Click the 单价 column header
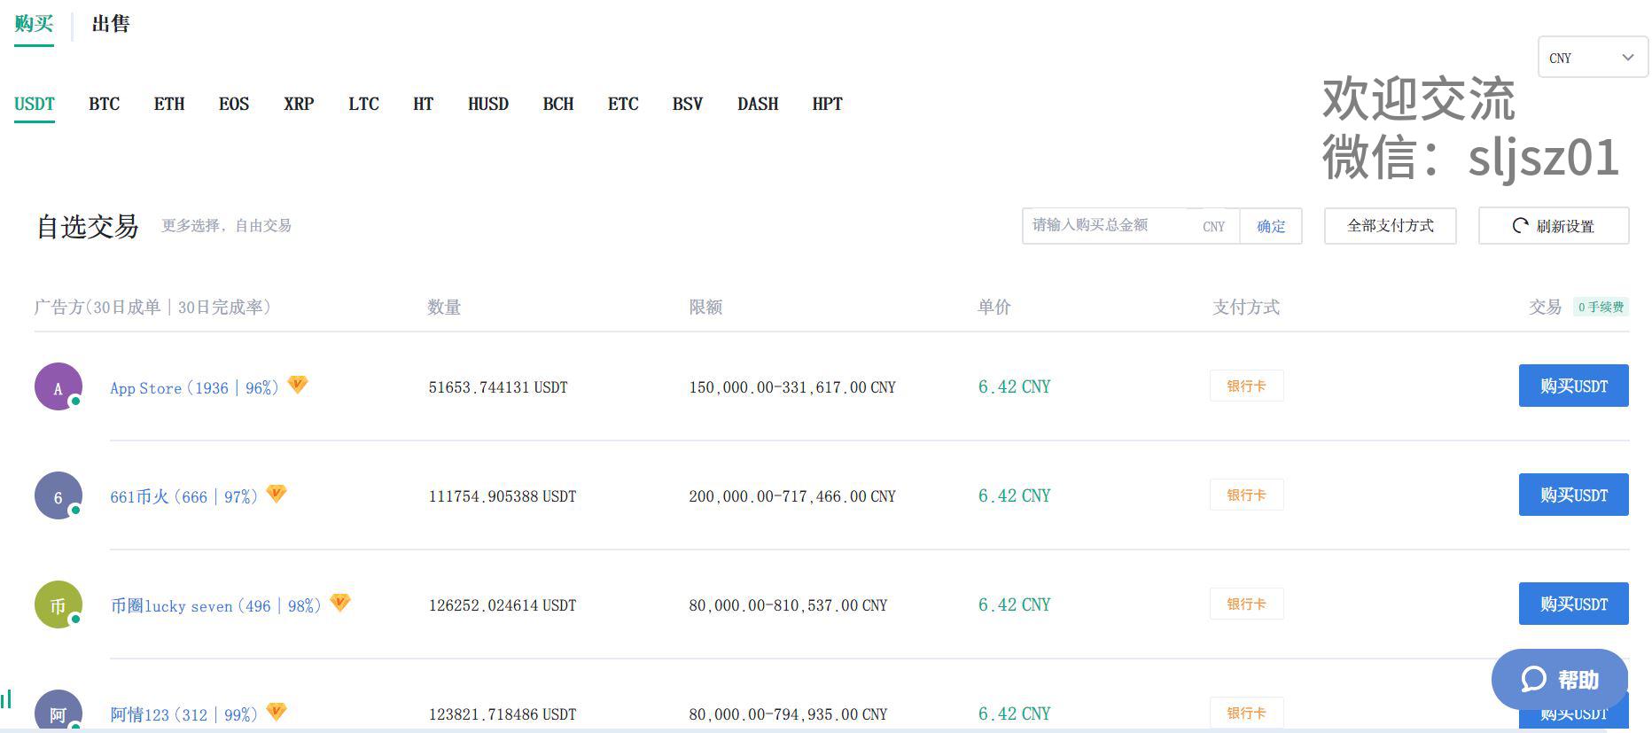The image size is (1652, 733). [994, 307]
